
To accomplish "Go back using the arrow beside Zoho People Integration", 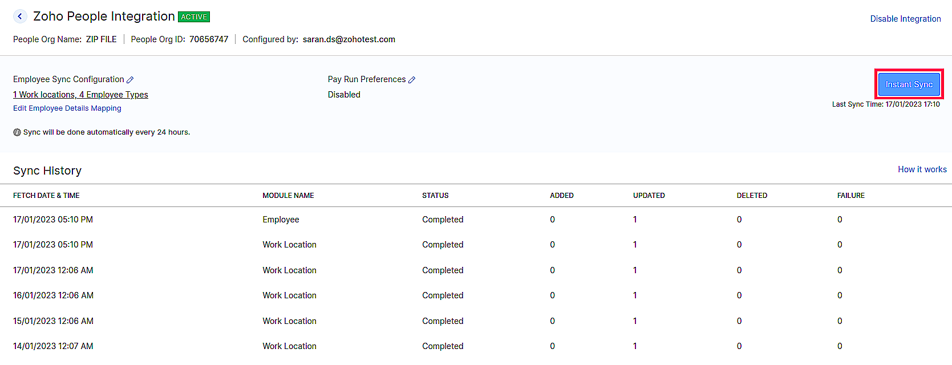I will point(20,17).
